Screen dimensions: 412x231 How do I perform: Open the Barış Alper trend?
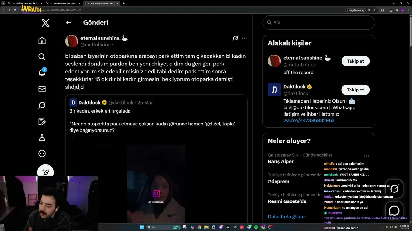(x=281, y=162)
